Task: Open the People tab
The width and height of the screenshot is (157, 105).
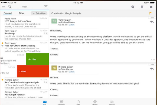Action: pos(95,103)
